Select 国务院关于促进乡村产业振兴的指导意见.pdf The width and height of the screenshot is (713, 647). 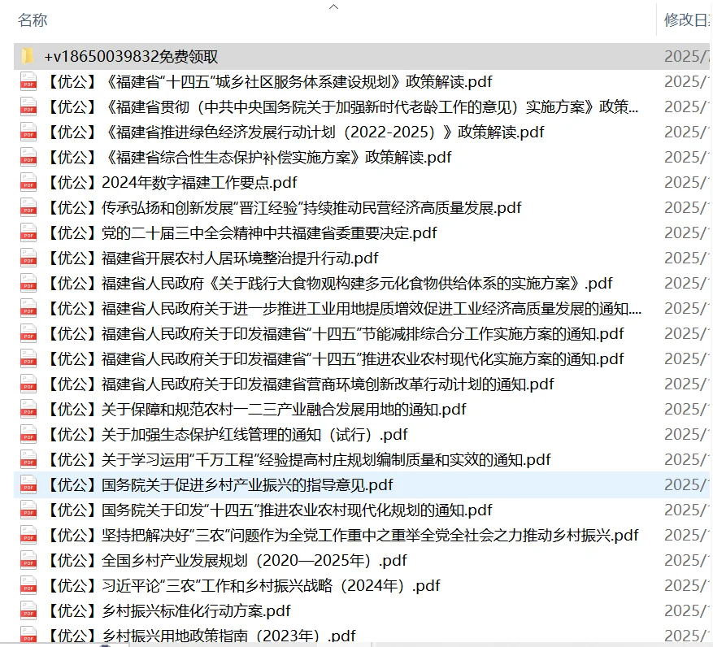tap(220, 485)
